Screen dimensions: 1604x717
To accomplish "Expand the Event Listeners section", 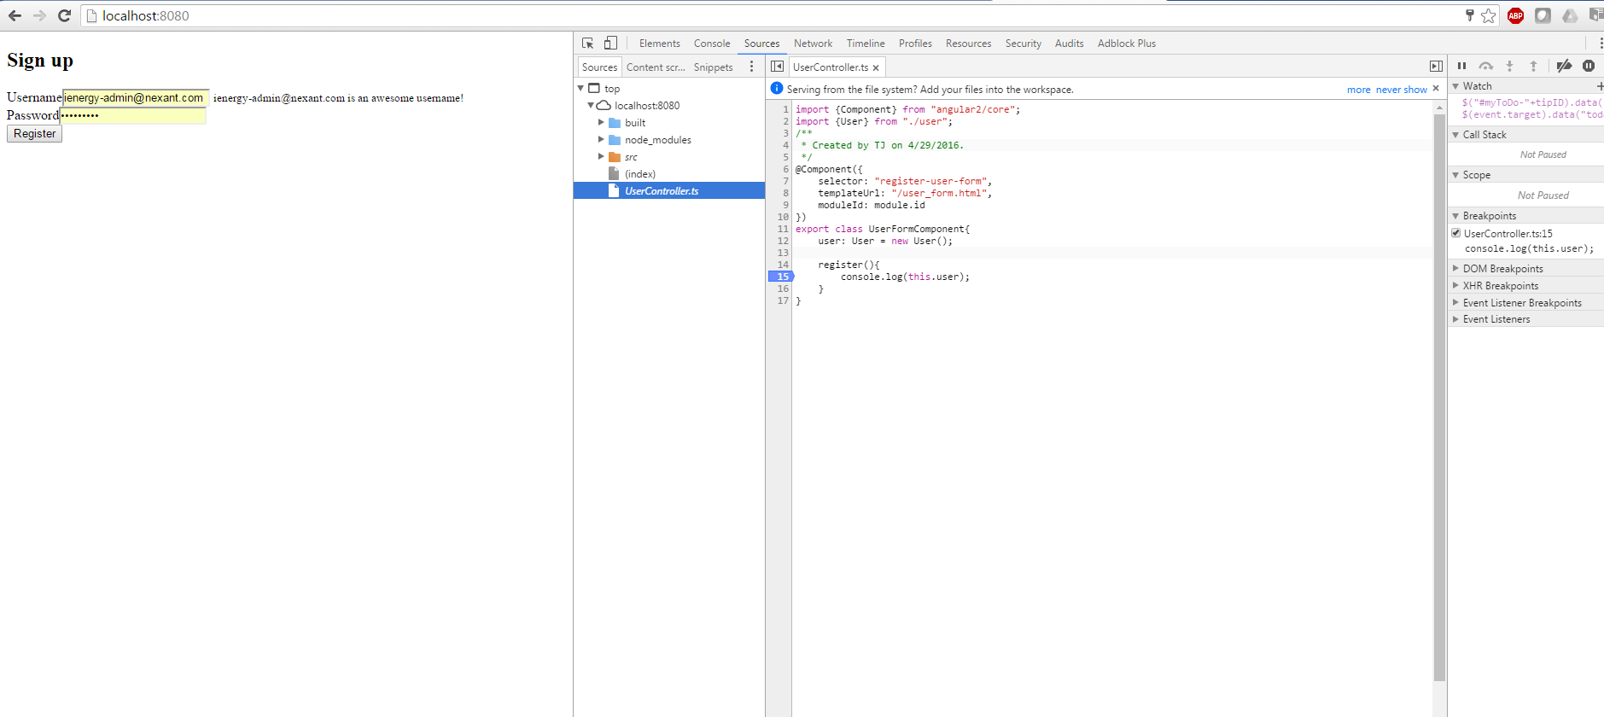I will click(x=1455, y=318).
